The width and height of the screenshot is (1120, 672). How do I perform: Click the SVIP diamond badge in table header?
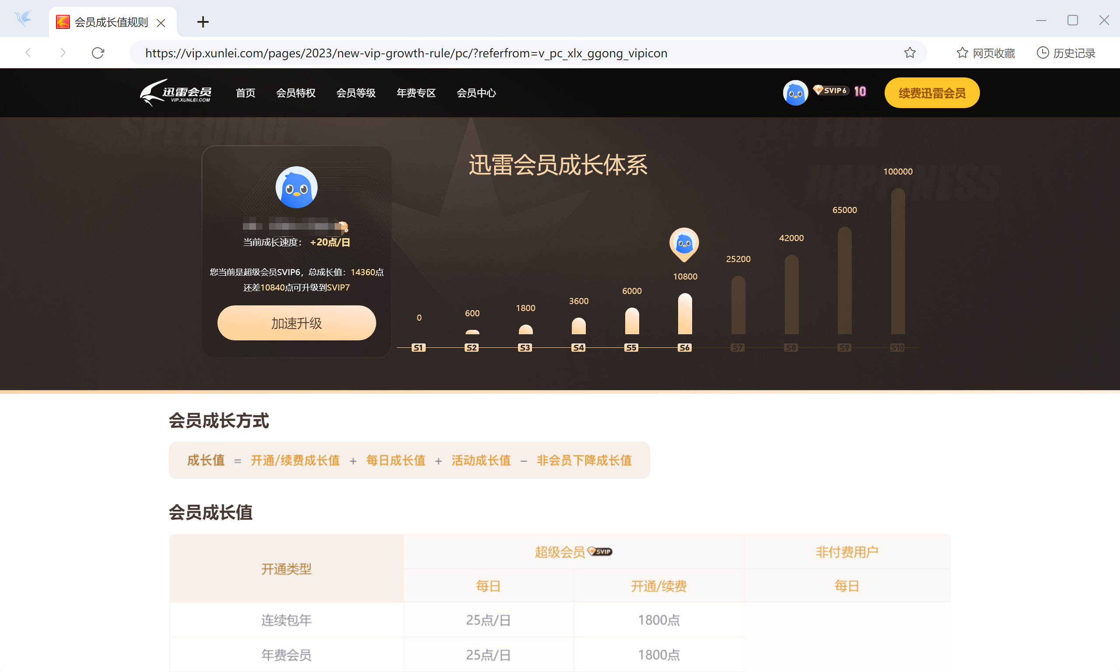(600, 552)
